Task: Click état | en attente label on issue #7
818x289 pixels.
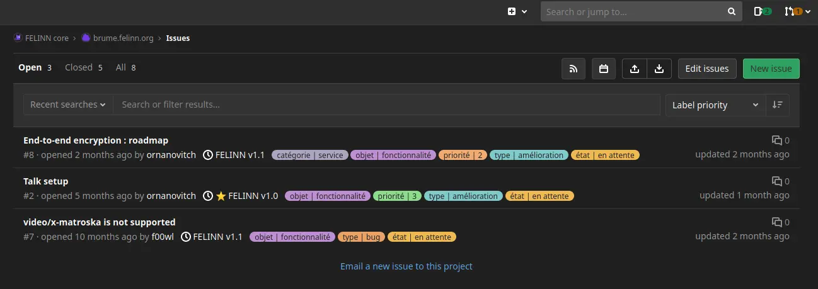Action: (x=422, y=237)
